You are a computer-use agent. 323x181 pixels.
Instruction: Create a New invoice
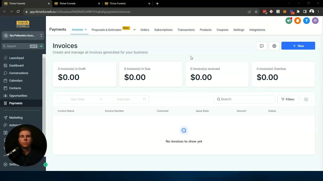click(x=298, y=46)
